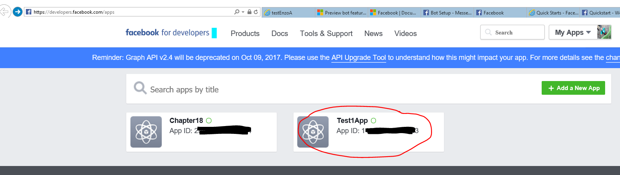Click the Test1App atom icon

coord(313,132)
